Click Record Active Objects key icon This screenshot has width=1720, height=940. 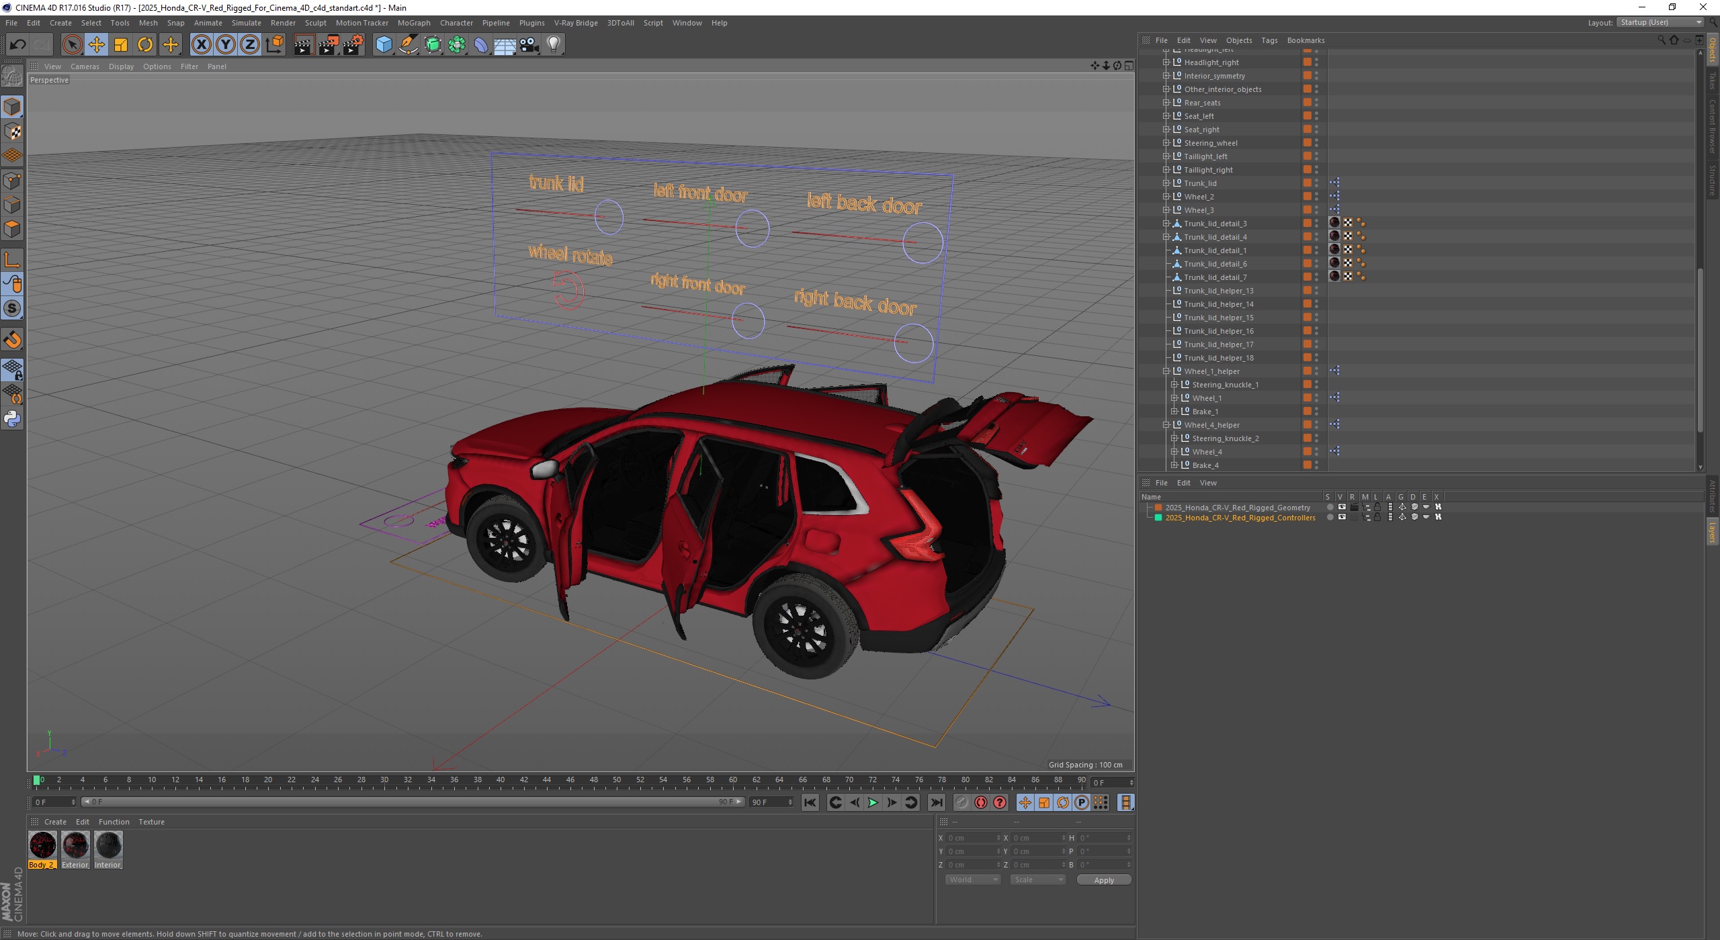pyautogui.click(x=962, y=802)
